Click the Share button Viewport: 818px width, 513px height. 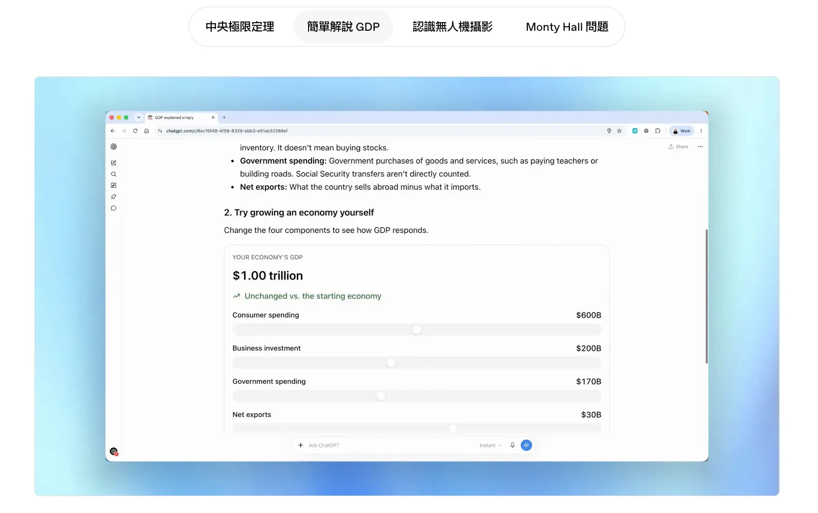(x=678, y=147)
